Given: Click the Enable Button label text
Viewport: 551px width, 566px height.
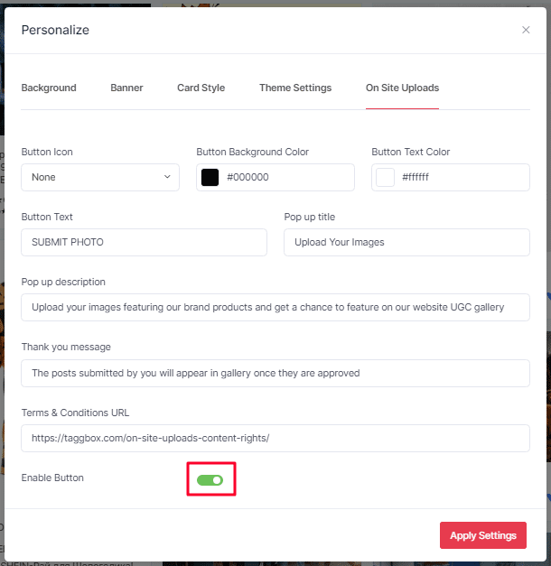Looking at the screenshot, I should coord(52,478).
